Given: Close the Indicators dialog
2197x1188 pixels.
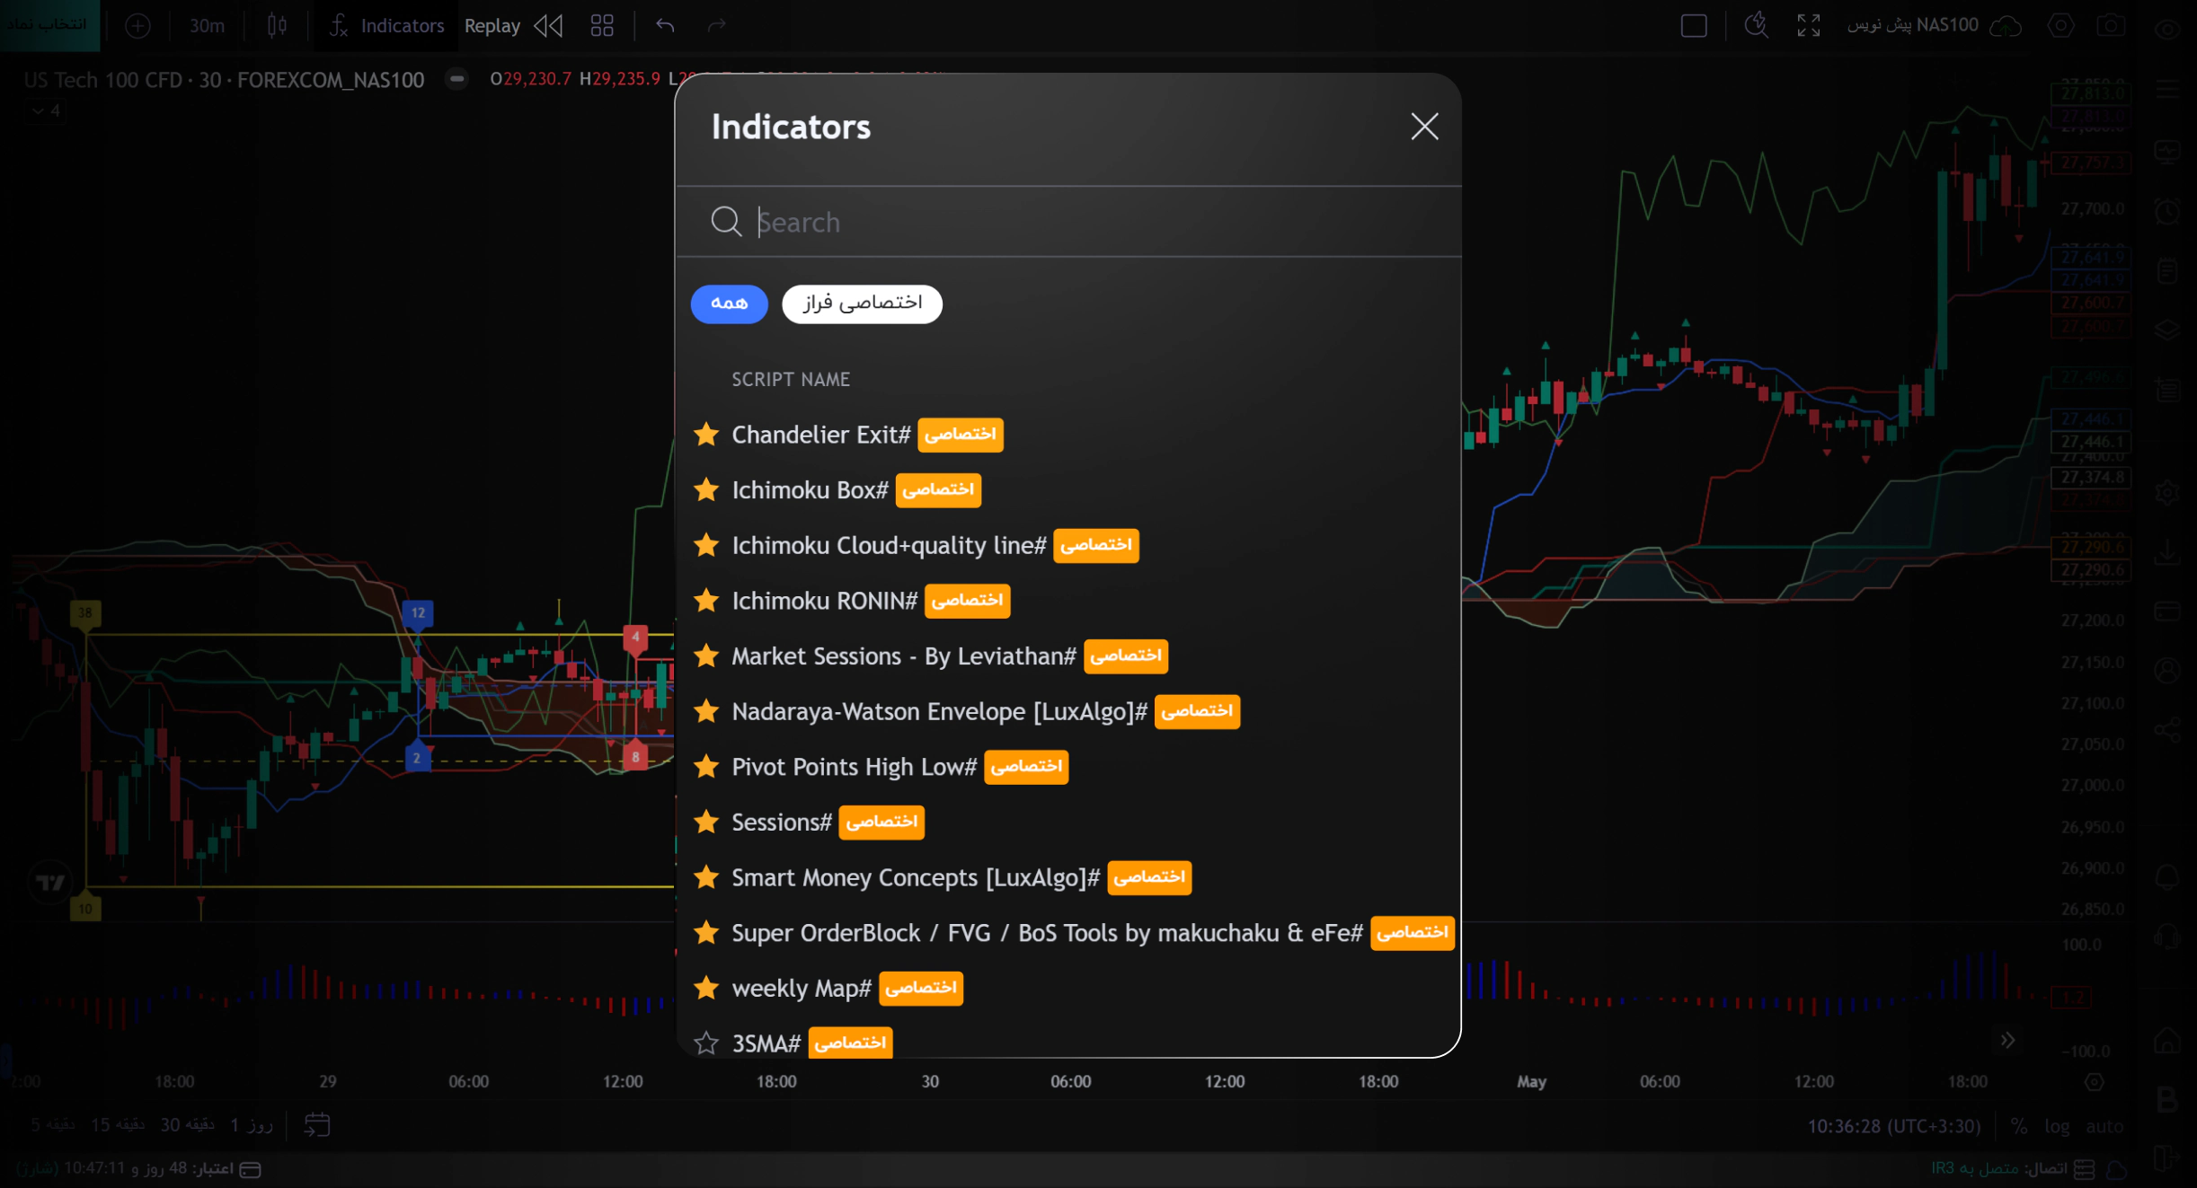Looking at the screenshot, I should (x=1424, y=127).
